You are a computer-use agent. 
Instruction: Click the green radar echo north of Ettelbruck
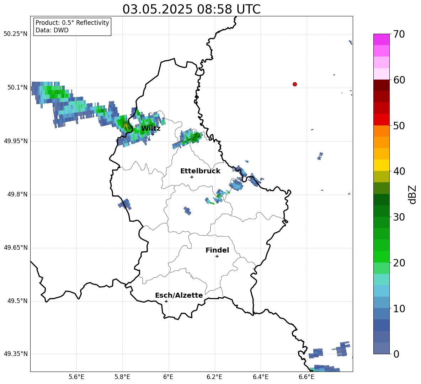tap(188, 138)
